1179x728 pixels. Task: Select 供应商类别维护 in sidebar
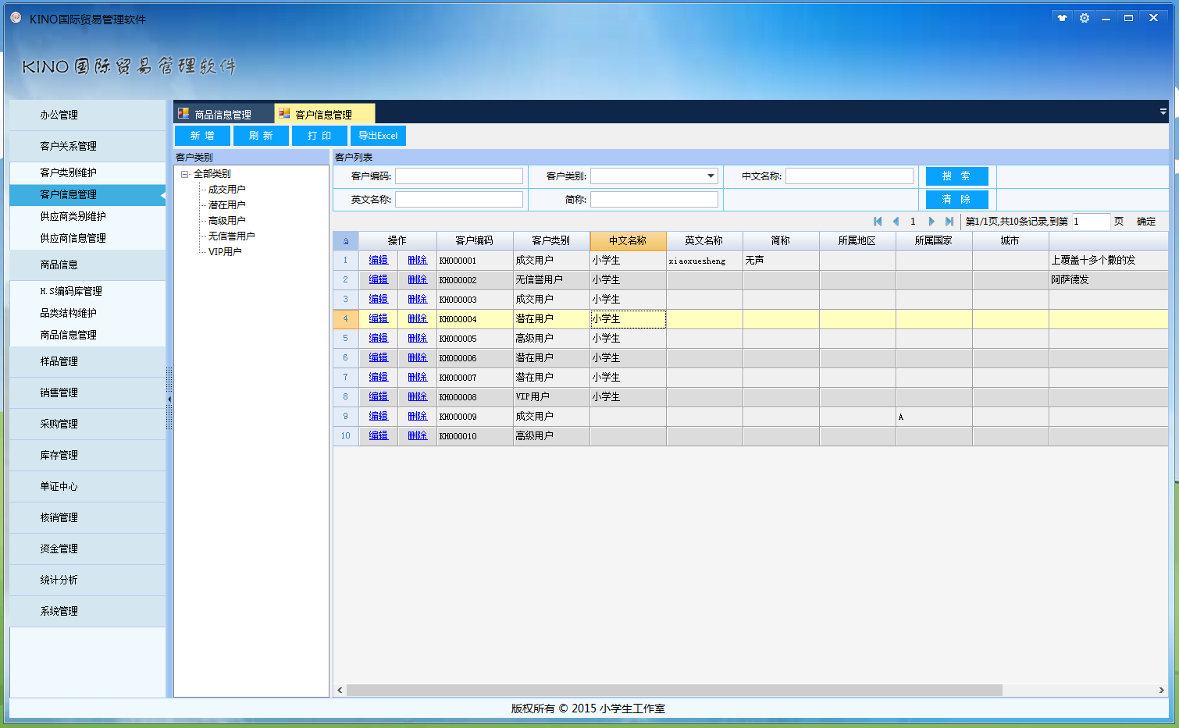tap(87, 216)
